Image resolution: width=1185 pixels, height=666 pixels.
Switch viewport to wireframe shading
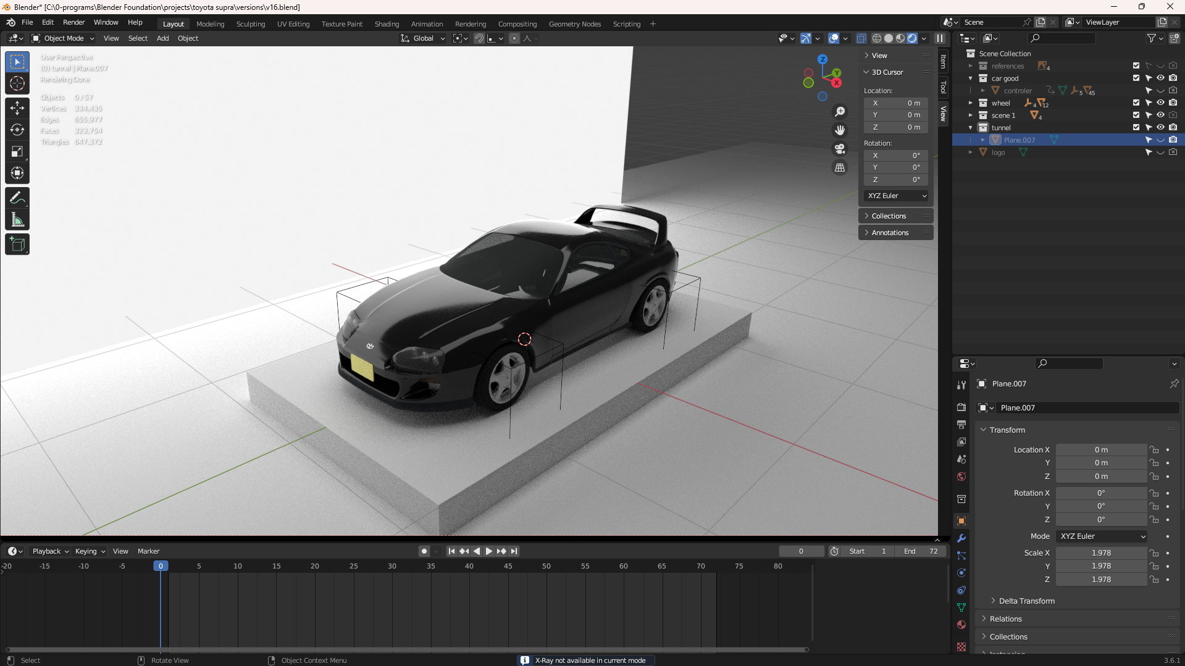(877, 38)
